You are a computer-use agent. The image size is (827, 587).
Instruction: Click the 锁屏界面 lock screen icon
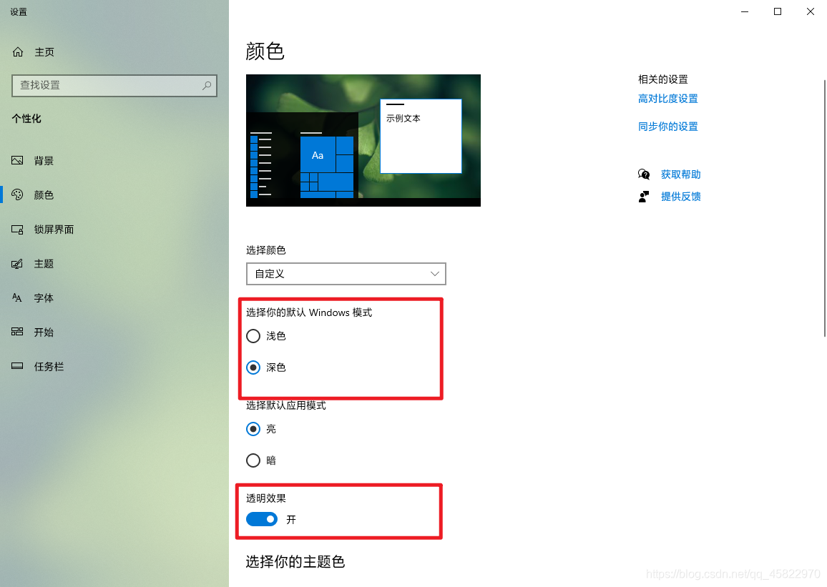click(17, 230)
